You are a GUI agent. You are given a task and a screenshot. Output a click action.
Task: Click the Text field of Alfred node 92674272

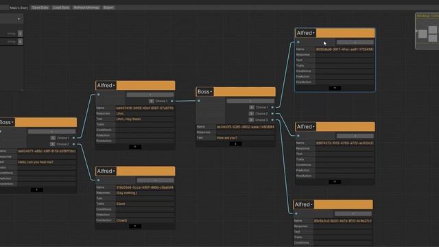click(344, 154)
